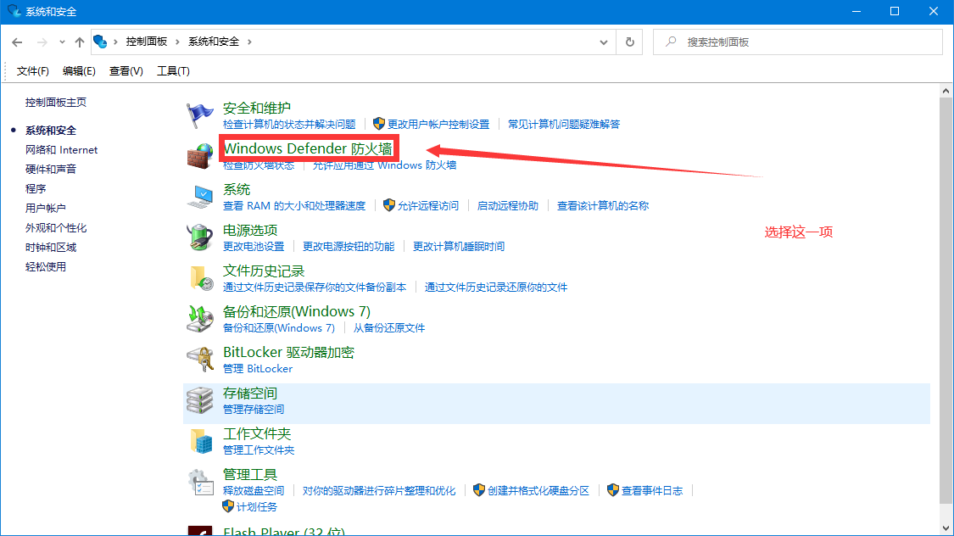The height and width of the screenshot is (536, 954).
Task: Click the Back arrow navigation button
Action: (17, 42)
